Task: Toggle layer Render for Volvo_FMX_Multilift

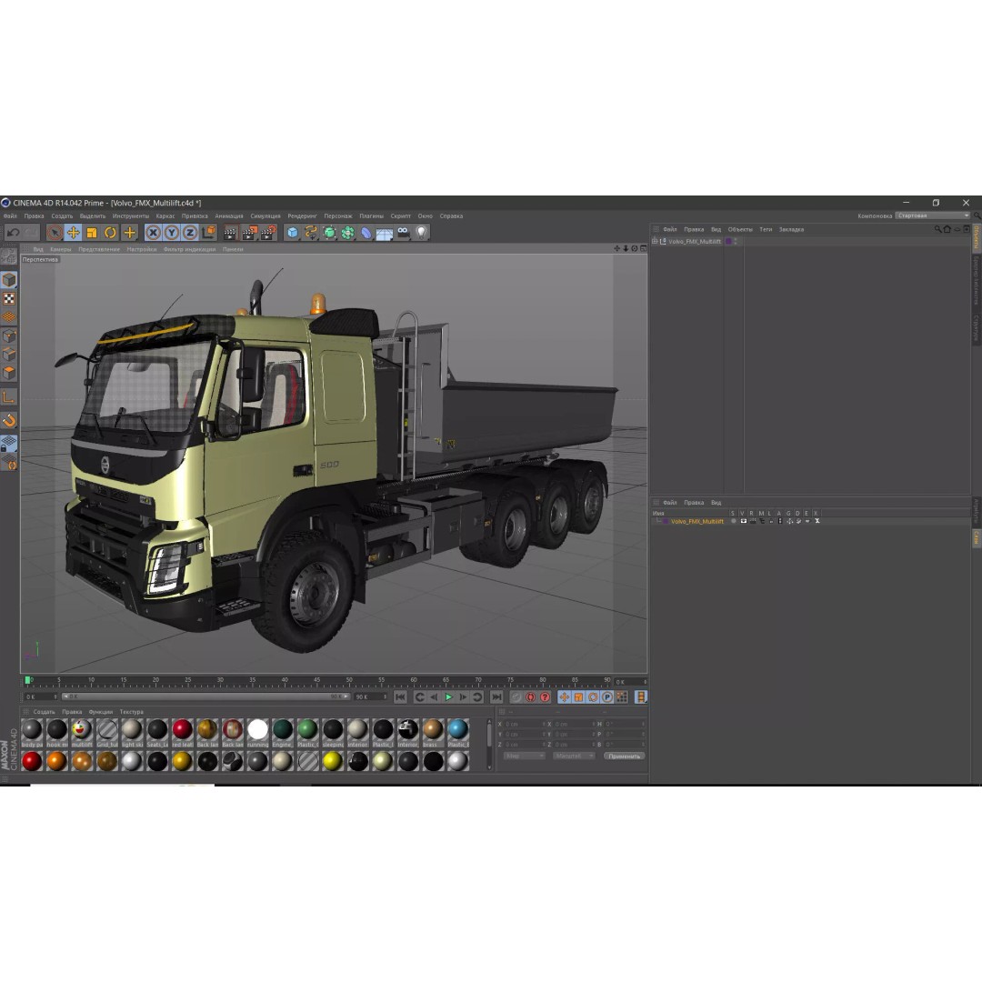Action: click(753, 521)
